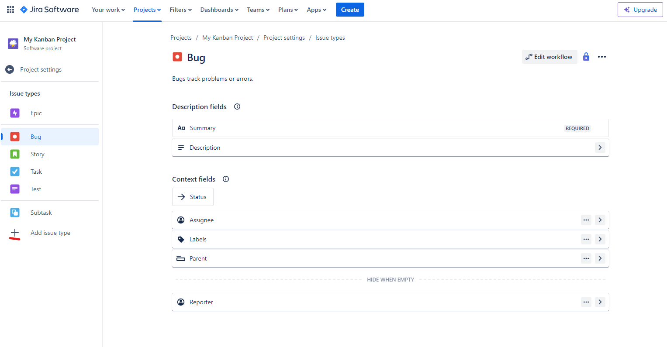
Task: Click the HIDE WHEN EMPTY divider label
Action: tap(391, 279)
